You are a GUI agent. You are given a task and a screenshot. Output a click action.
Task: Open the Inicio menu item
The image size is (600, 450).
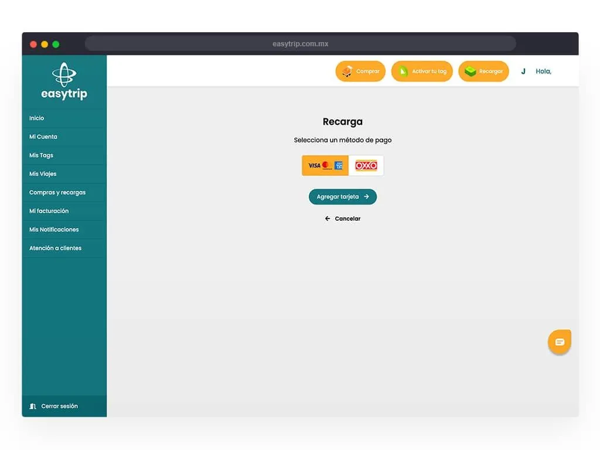coord(64,118)
